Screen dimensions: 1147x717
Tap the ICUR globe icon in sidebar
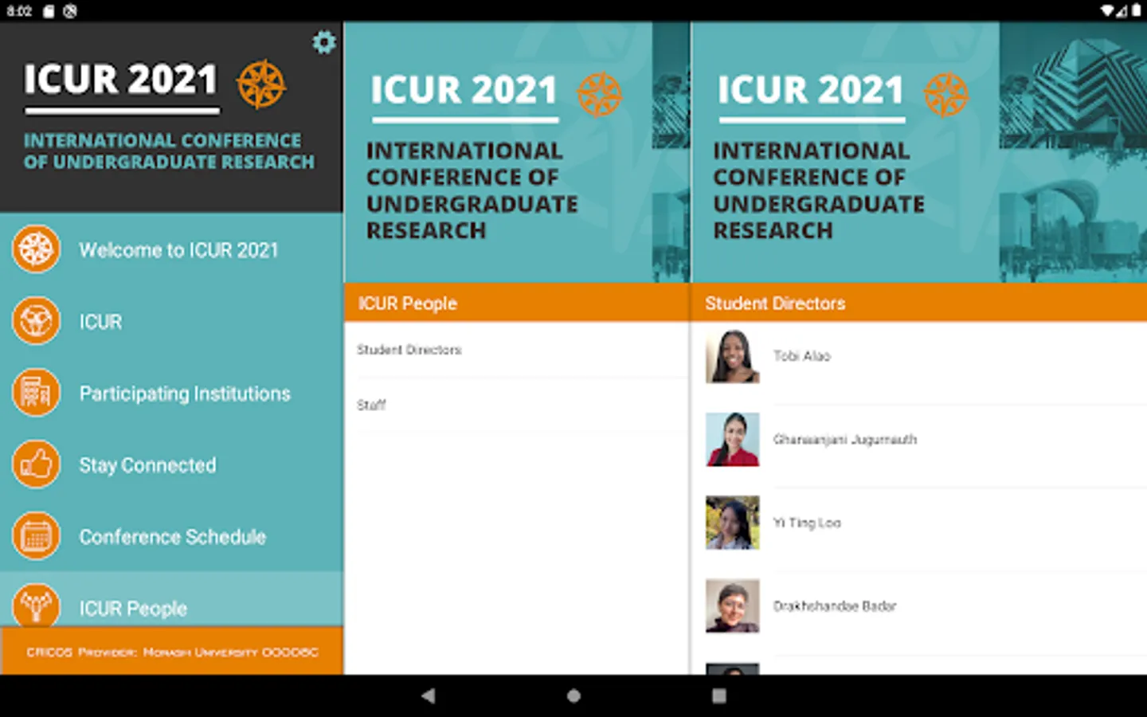tap(36, 321)
